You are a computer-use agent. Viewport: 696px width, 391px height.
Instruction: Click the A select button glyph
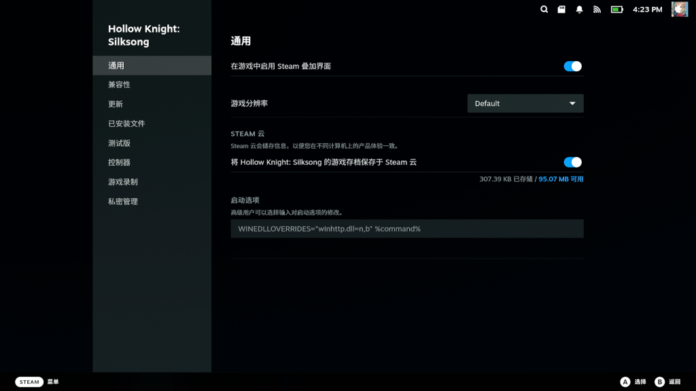(625, 382)
